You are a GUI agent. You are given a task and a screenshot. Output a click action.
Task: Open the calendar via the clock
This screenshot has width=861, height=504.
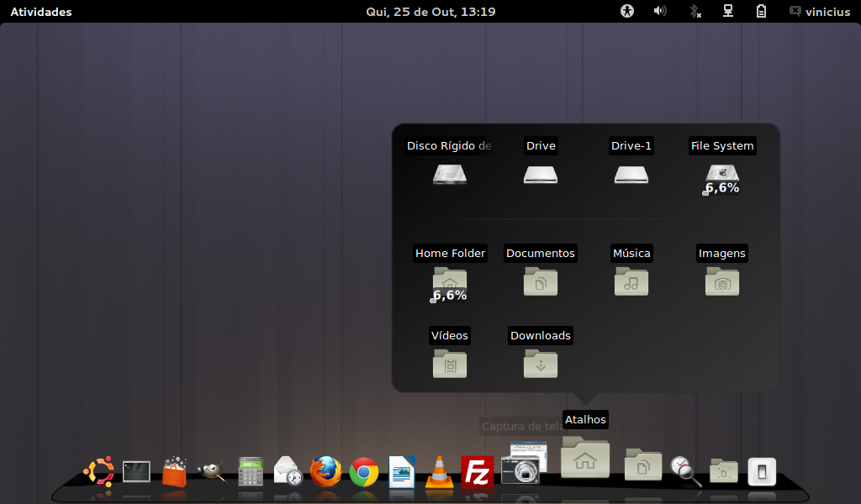coord(430,11)
